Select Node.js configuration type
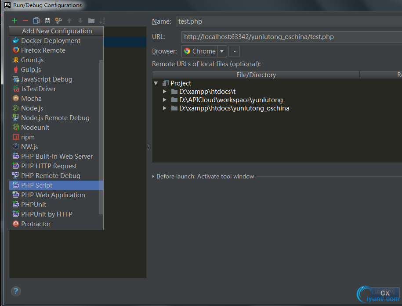 point(54,108)
